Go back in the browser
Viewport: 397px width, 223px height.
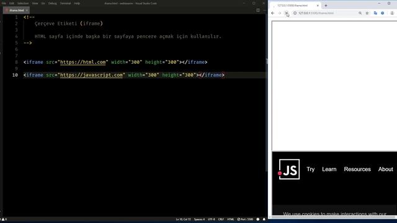tap(273, 13)
